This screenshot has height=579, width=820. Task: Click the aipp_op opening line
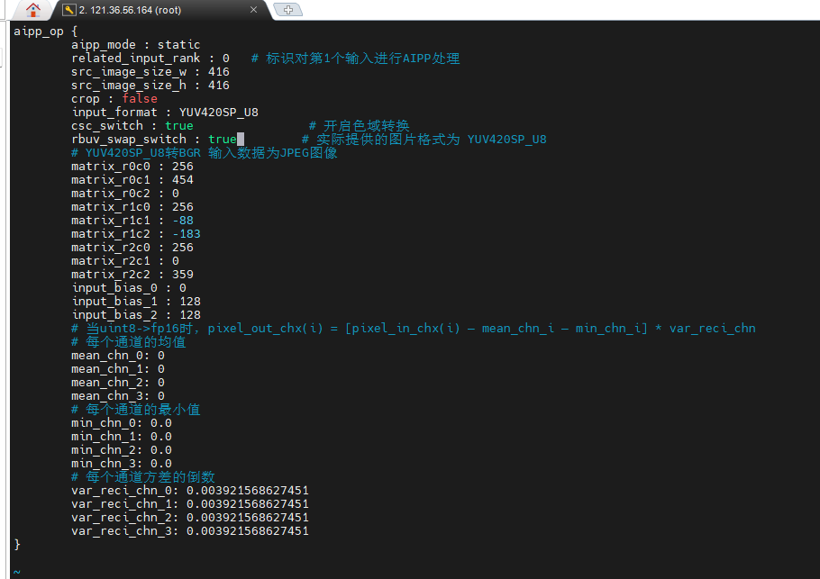[x=45, y=31]
